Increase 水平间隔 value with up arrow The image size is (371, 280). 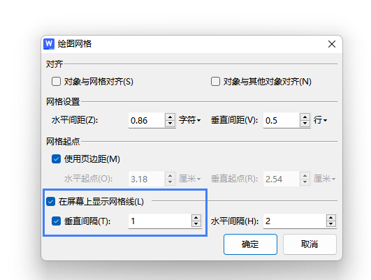coord(331,218)
